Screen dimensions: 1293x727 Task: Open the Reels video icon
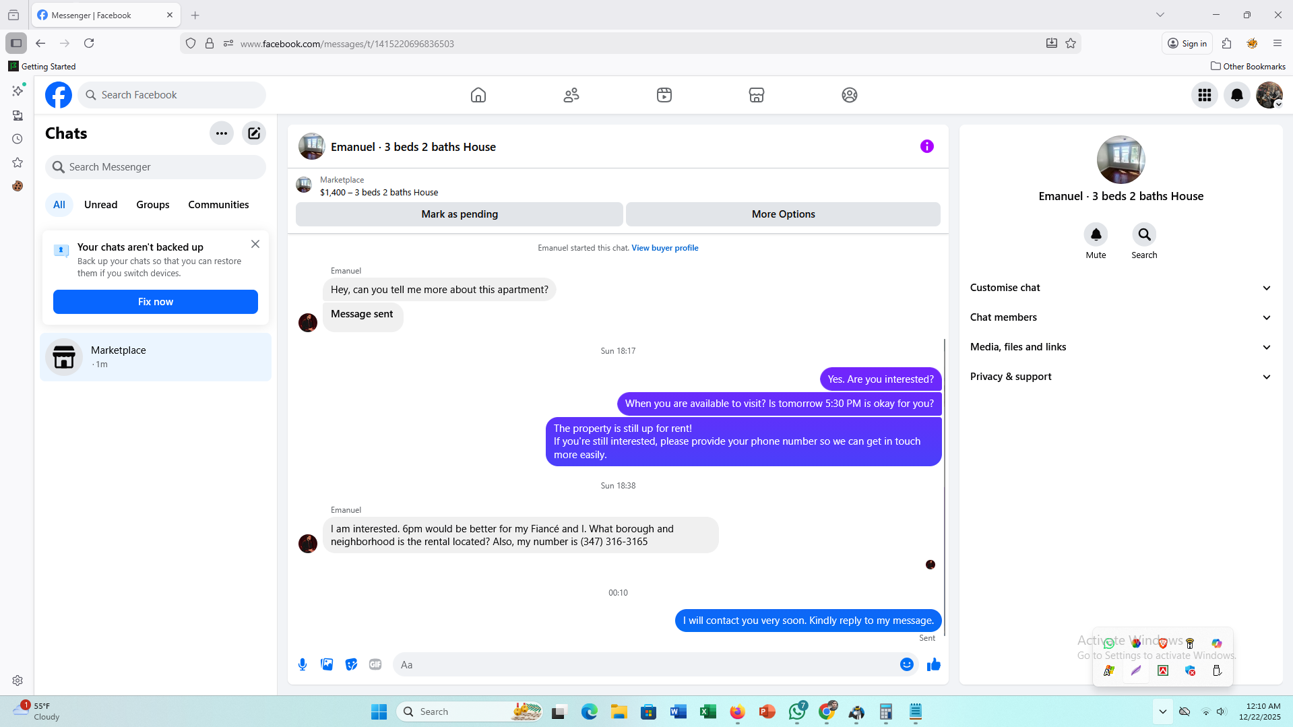tap(664, 95)
